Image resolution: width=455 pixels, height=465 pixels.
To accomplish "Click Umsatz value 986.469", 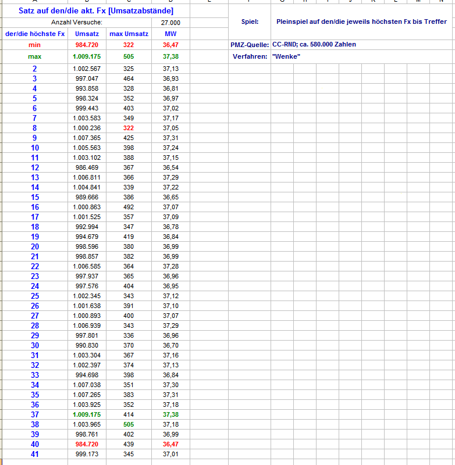I will 87,167.
